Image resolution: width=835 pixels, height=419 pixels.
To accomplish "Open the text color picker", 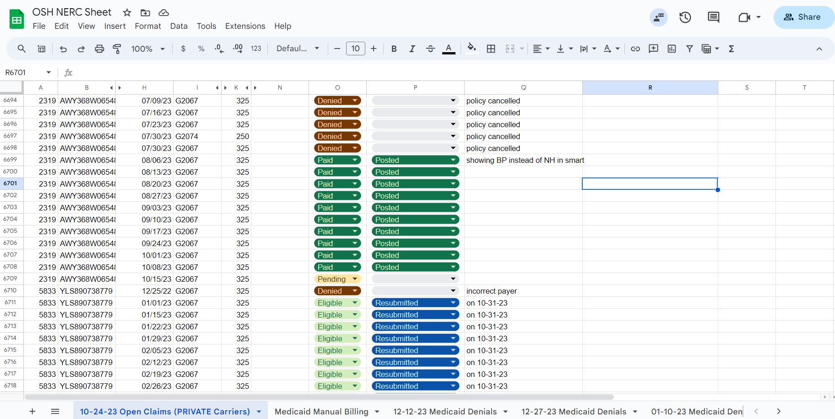I will pyautogui.click(x=449, y=48).
